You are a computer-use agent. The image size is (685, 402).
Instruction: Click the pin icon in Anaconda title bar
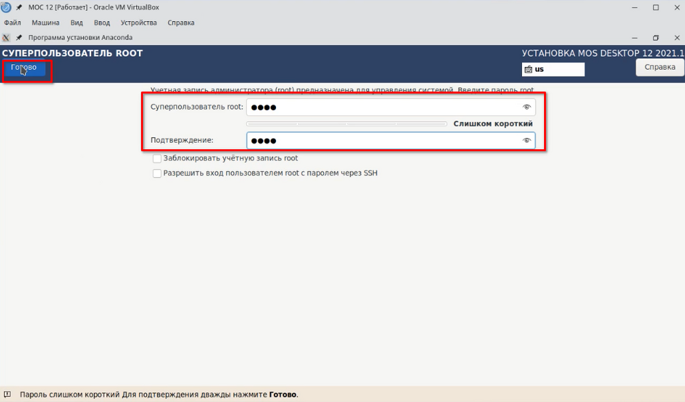(x=19, y=38)
